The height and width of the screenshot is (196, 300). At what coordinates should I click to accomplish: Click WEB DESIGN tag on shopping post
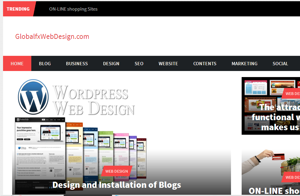291,177
